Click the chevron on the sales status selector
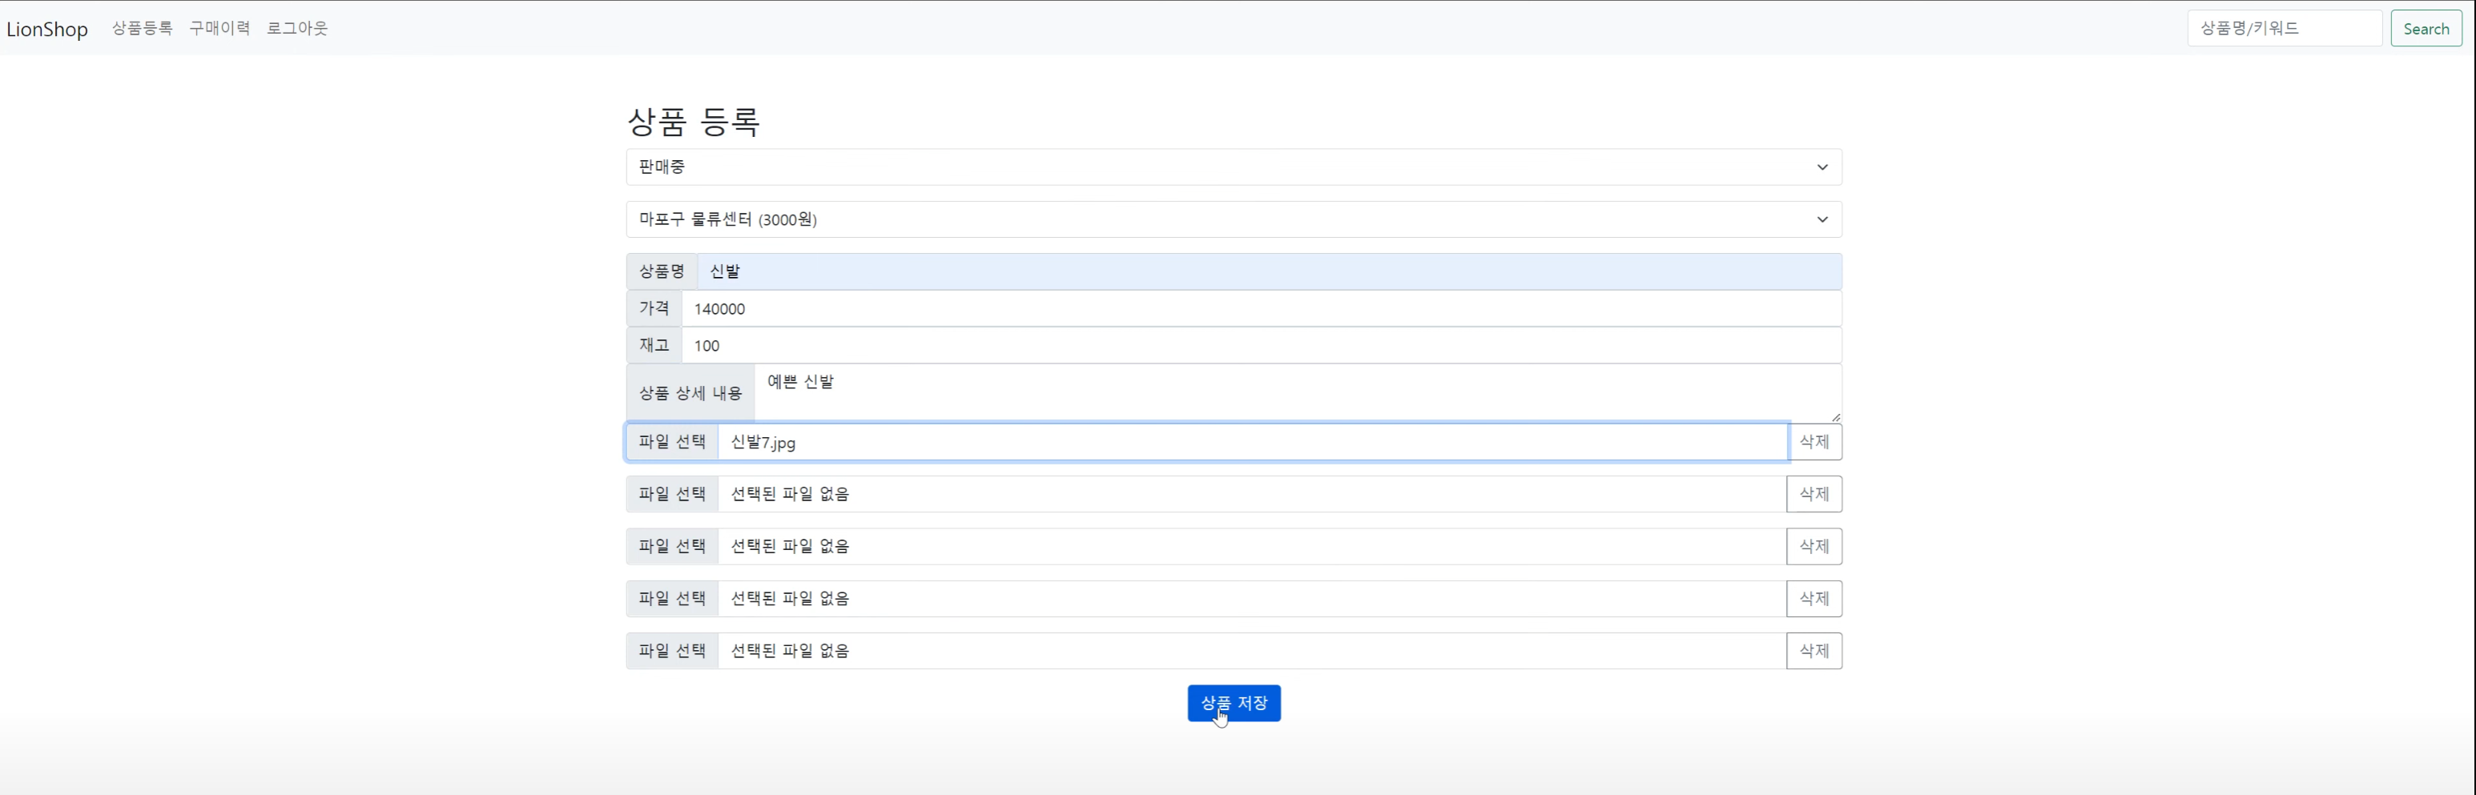Screen dimensions: 2476x795 pos(1822,167)
